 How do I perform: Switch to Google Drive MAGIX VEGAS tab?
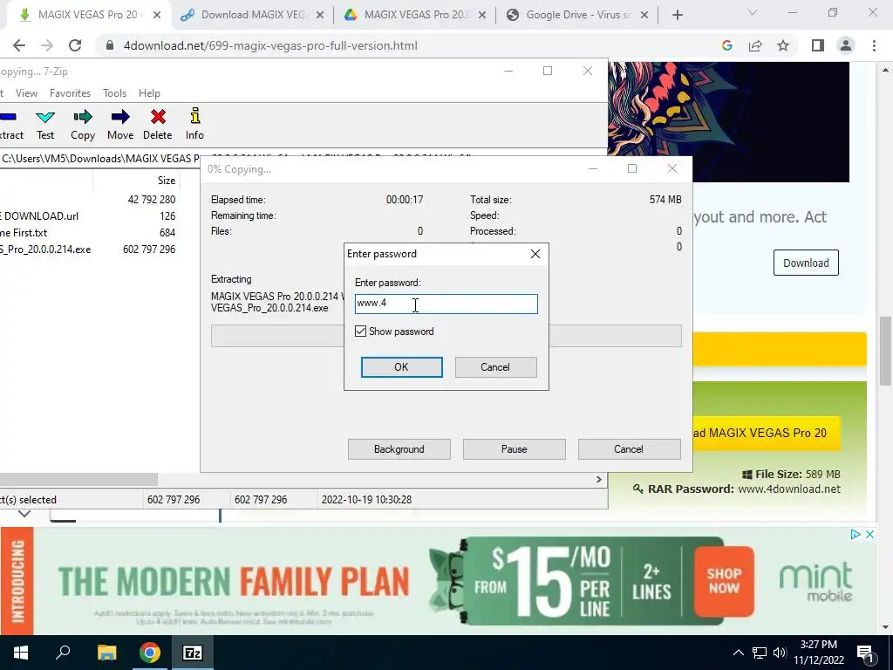(x=414, y=15)
